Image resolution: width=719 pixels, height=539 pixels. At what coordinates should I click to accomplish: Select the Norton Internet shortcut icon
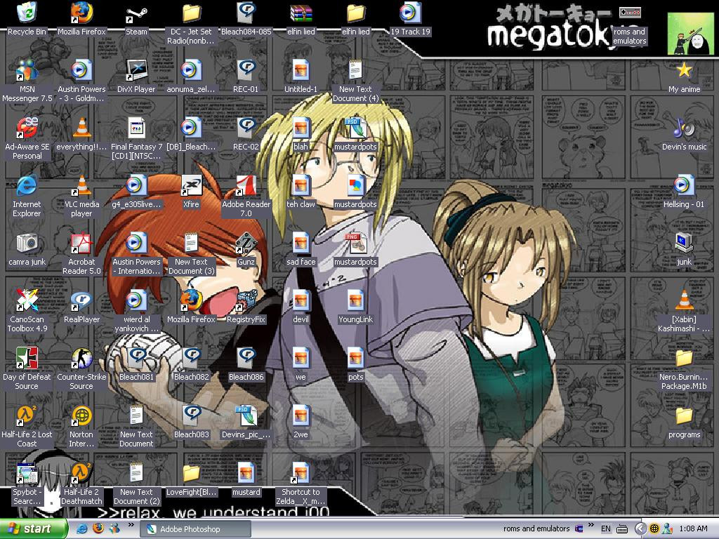[81, 415]
